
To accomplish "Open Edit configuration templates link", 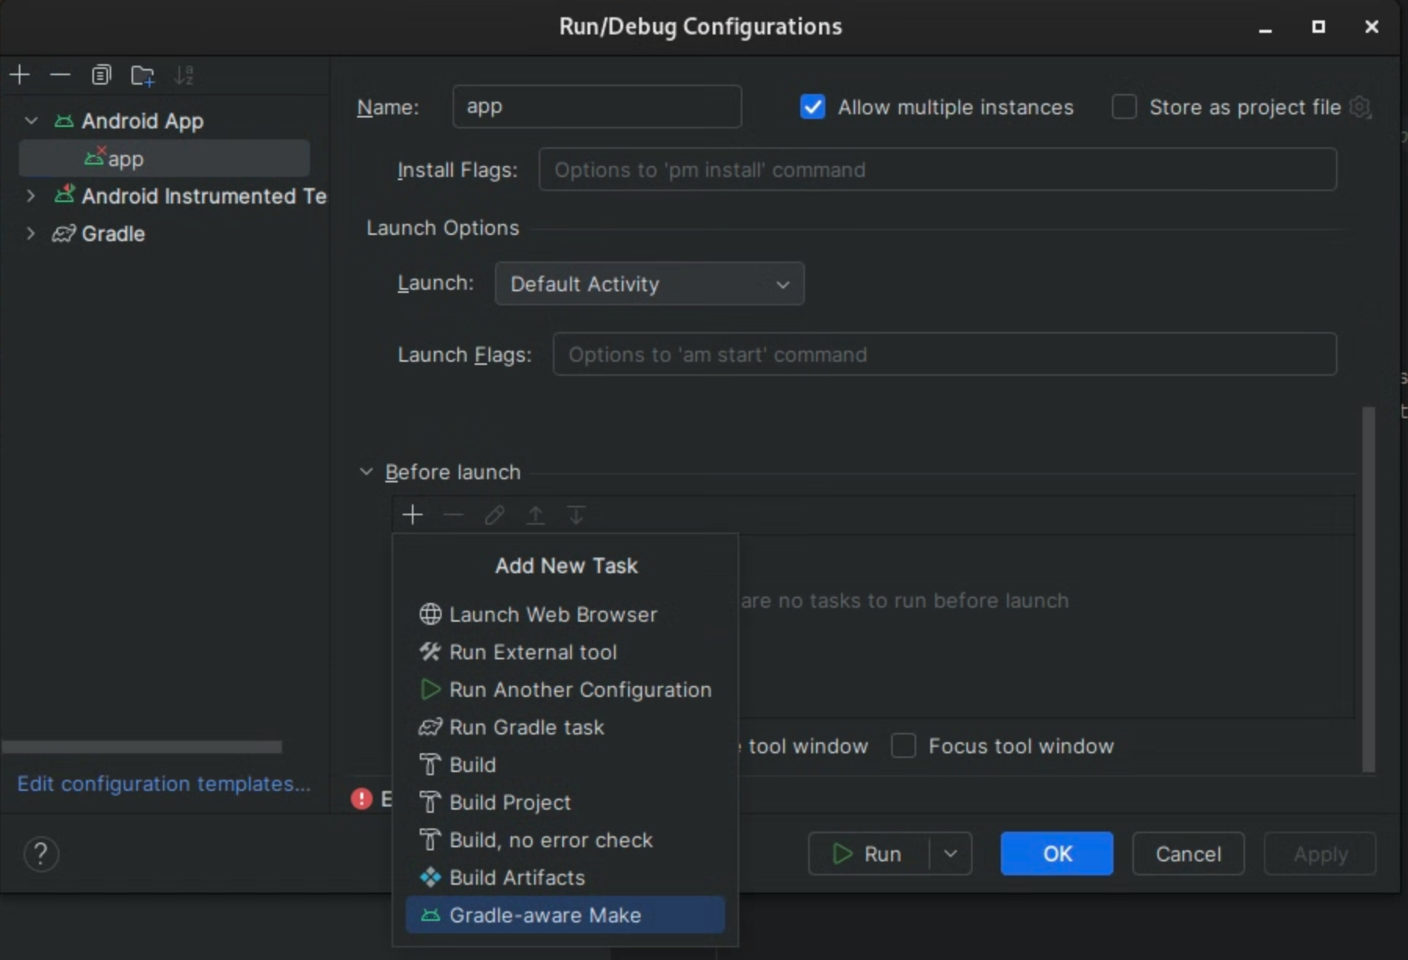I will (x=164, y=784).
